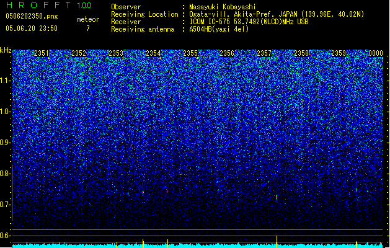Click the Ogata-vill. Akita-Pref. JAPAN location text
Screen dimensions: 390x248
click(x=277, y=14)
